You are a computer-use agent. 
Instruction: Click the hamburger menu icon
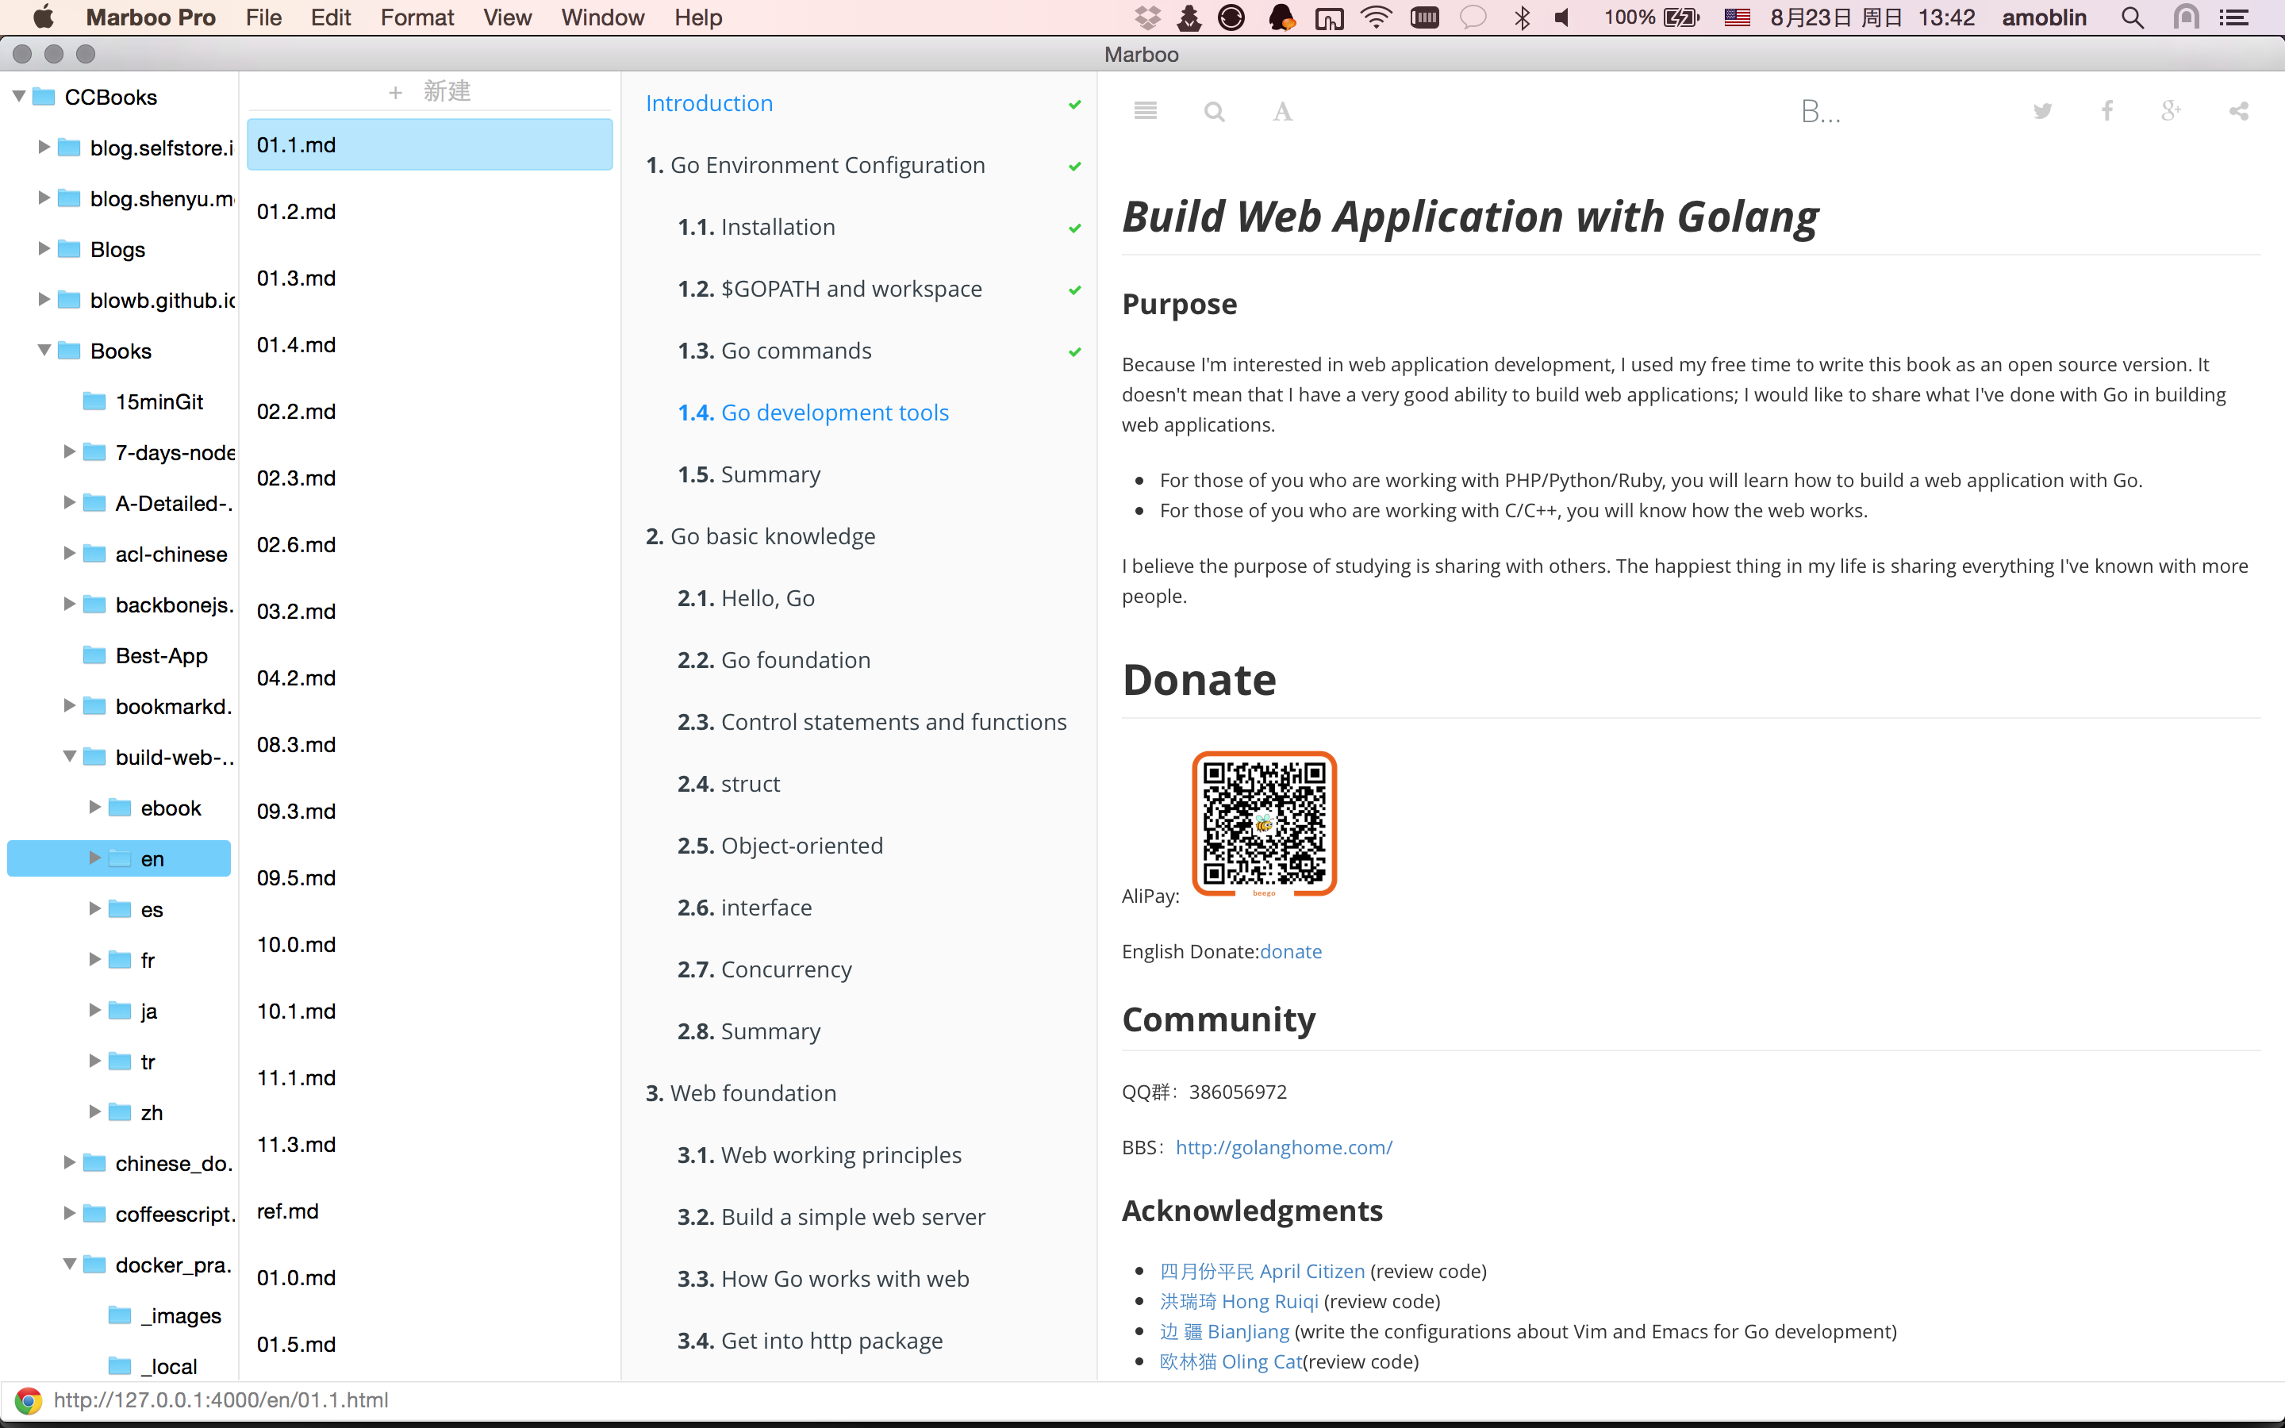[1145, 109]
